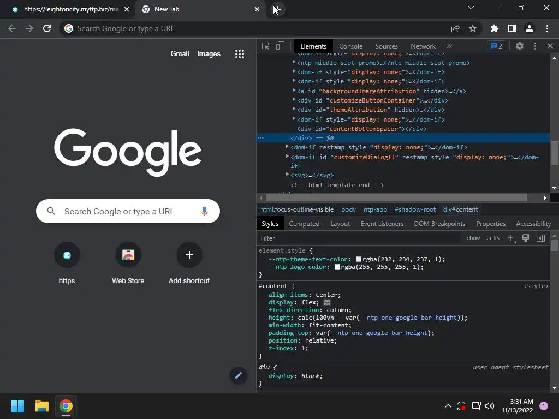Expand the ntp-middle-slot-promo node
559x419 pixels.
pos(294,62)
